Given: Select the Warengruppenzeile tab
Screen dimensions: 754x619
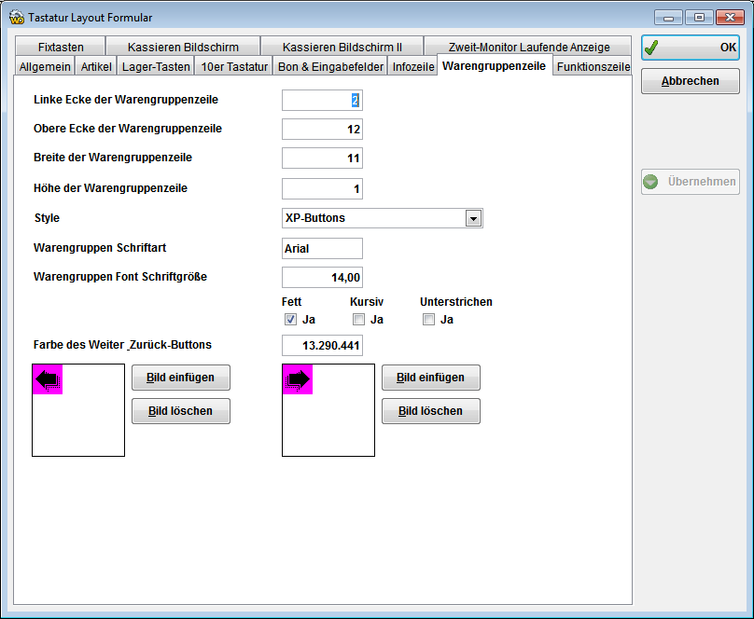Looking at the screenshot, I should click(495, 65).
